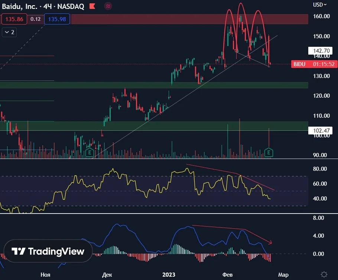Viewport: 338px width, 280px height.
Task: Click the pink wave indicator icon in header
Action: [x=108, y=6]
